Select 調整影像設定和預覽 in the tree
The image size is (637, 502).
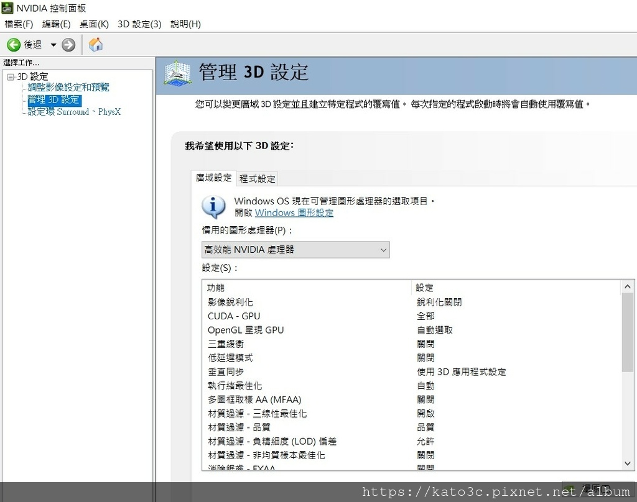(x=68, y=87)
